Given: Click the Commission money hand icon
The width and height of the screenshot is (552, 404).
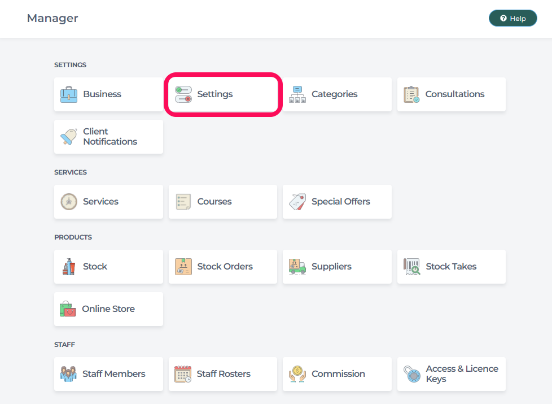Looking at the screenshot, I should (297, 374).
